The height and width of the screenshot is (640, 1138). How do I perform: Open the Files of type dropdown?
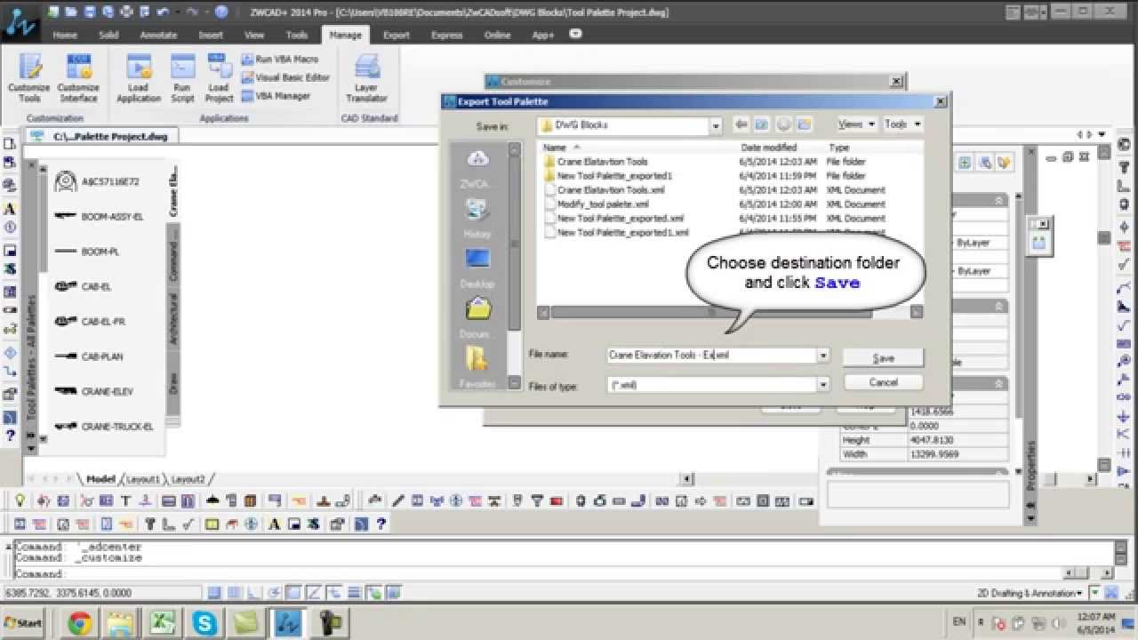pos(823,385)
